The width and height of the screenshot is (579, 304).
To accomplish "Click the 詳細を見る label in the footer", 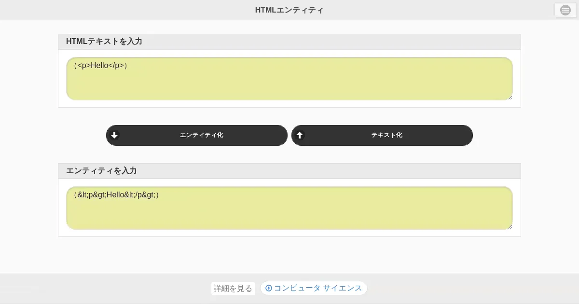I will 233,289.
